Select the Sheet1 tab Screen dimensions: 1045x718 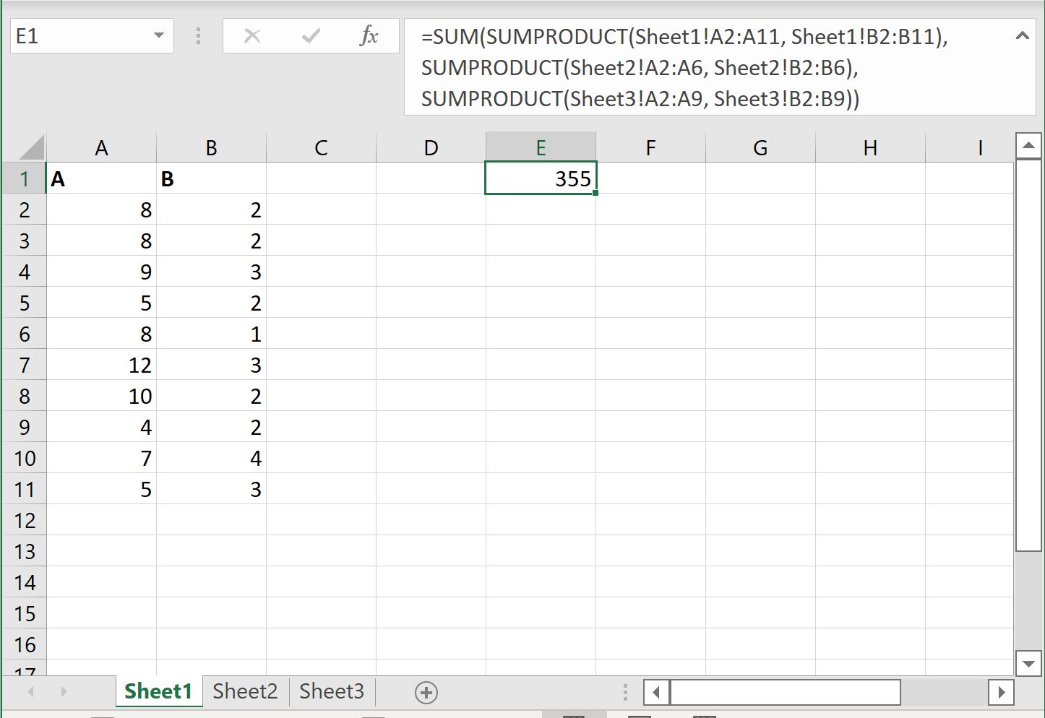pos(158,691)
